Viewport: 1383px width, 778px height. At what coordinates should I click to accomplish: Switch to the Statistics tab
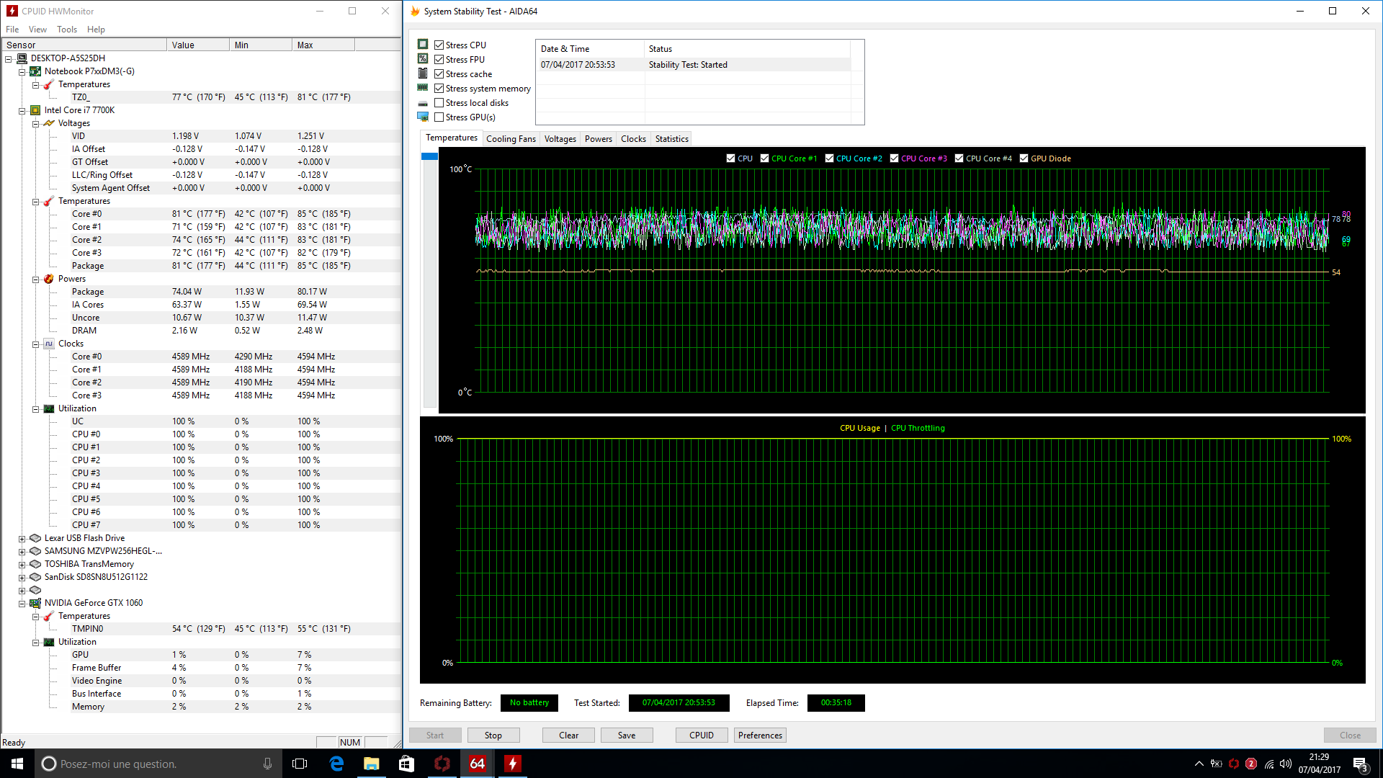pyautogui.click(x=671, y=139)
